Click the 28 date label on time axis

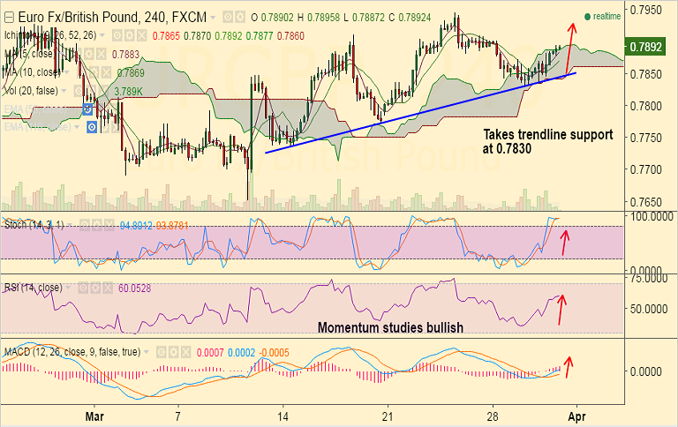click(x=493, y=416)
